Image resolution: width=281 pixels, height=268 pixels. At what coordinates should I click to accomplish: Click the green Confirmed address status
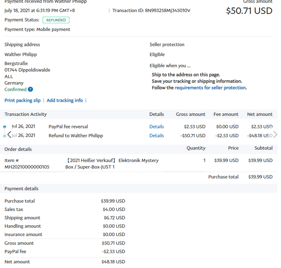pos(16,89)
